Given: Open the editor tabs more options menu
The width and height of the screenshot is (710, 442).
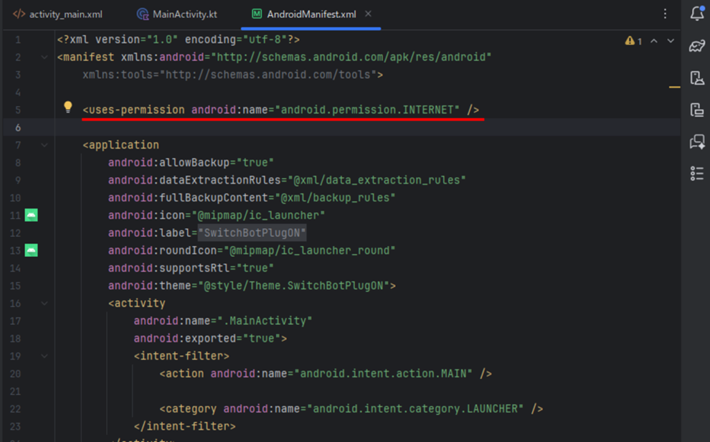Looking at the screenshot, I should coord(665,14).
